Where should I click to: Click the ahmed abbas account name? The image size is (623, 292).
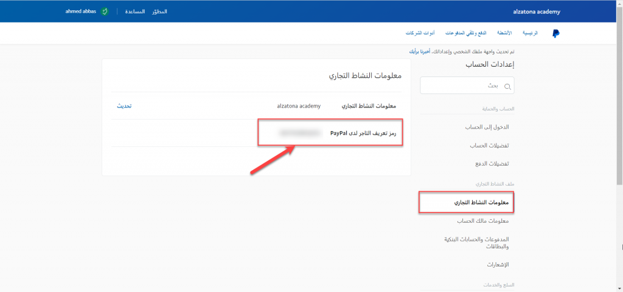coord(81,12)
